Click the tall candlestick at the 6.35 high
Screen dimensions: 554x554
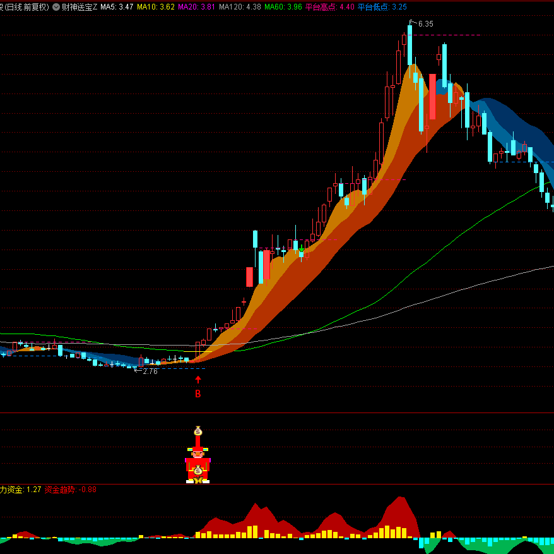[410, 45]
